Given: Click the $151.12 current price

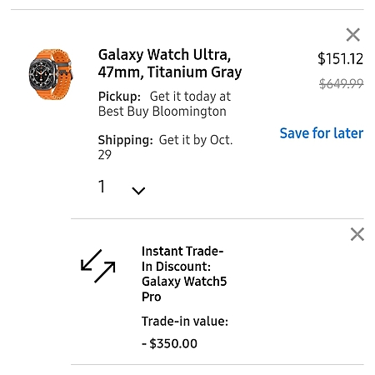Looking at the screenshot, I should [340, 58].
